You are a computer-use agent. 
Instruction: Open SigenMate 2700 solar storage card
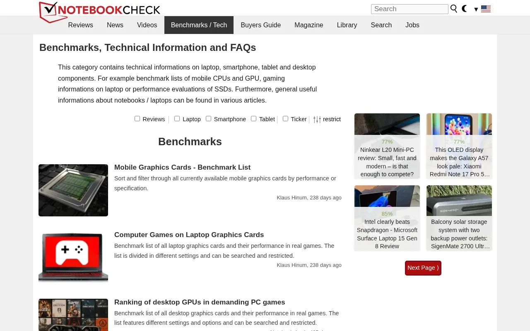[459, 218]
